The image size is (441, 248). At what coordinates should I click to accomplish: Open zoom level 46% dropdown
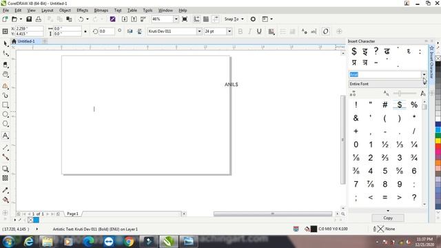coord(176,19)
